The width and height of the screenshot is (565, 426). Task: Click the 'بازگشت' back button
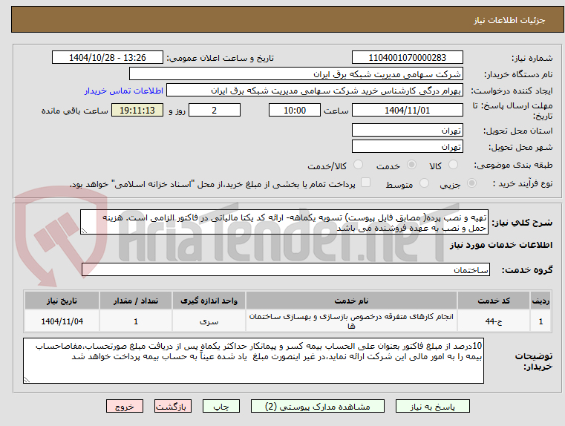(x=172, y=406)
